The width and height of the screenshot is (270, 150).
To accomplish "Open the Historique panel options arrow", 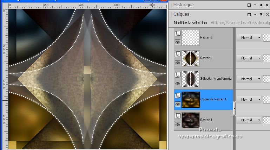I will coord(255,5).
